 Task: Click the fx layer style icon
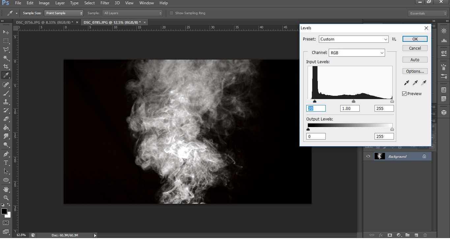381,235
